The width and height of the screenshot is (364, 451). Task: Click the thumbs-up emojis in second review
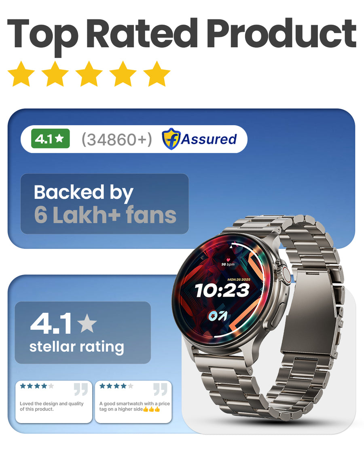pyautogui.click(x=151, y=409)
